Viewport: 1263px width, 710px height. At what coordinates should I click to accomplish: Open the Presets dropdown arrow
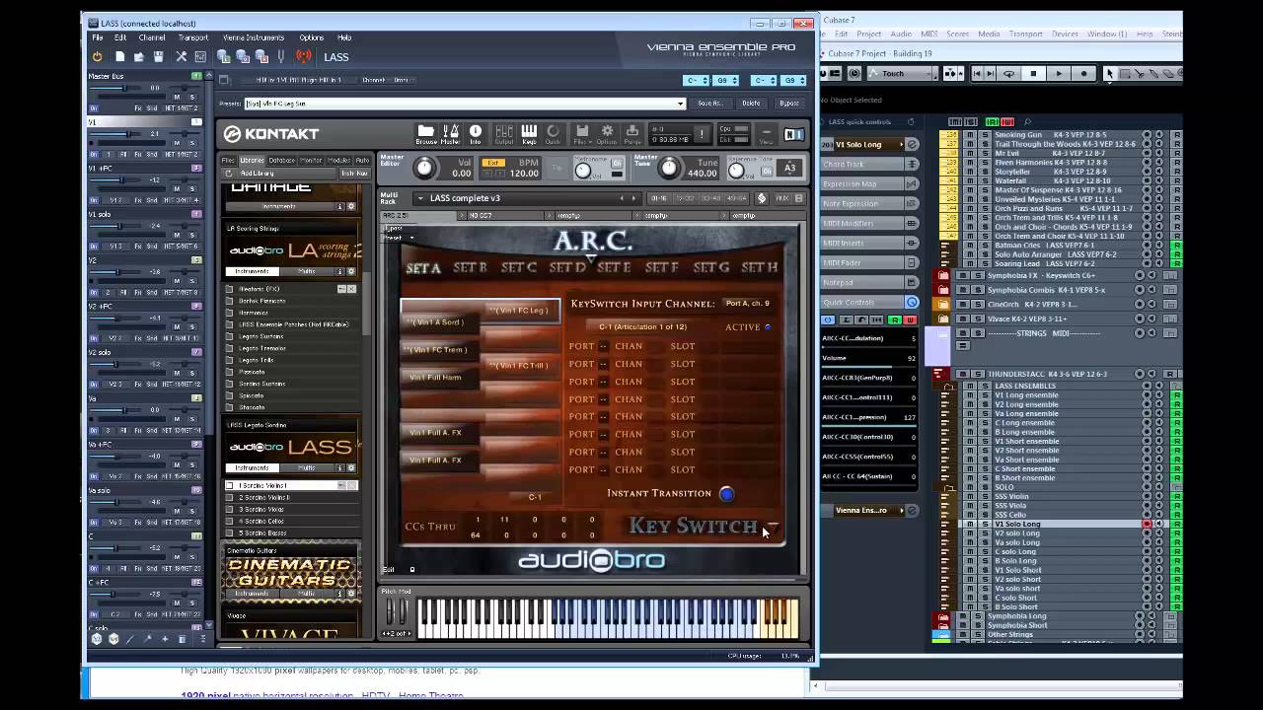point(680,104)
